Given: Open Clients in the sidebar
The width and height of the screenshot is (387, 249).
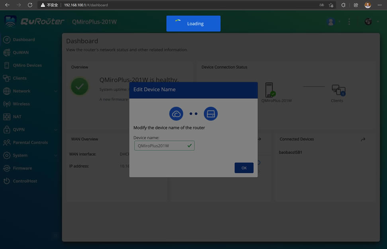Looking at the screenshot, I should pos(20,78).
